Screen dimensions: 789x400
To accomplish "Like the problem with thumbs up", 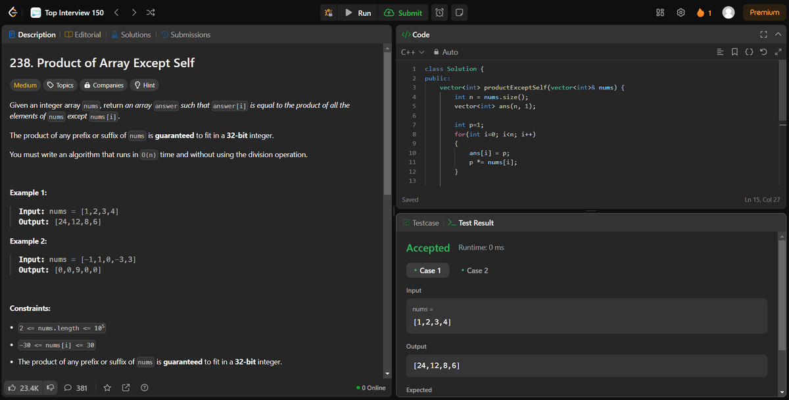I will coord(24,388).
